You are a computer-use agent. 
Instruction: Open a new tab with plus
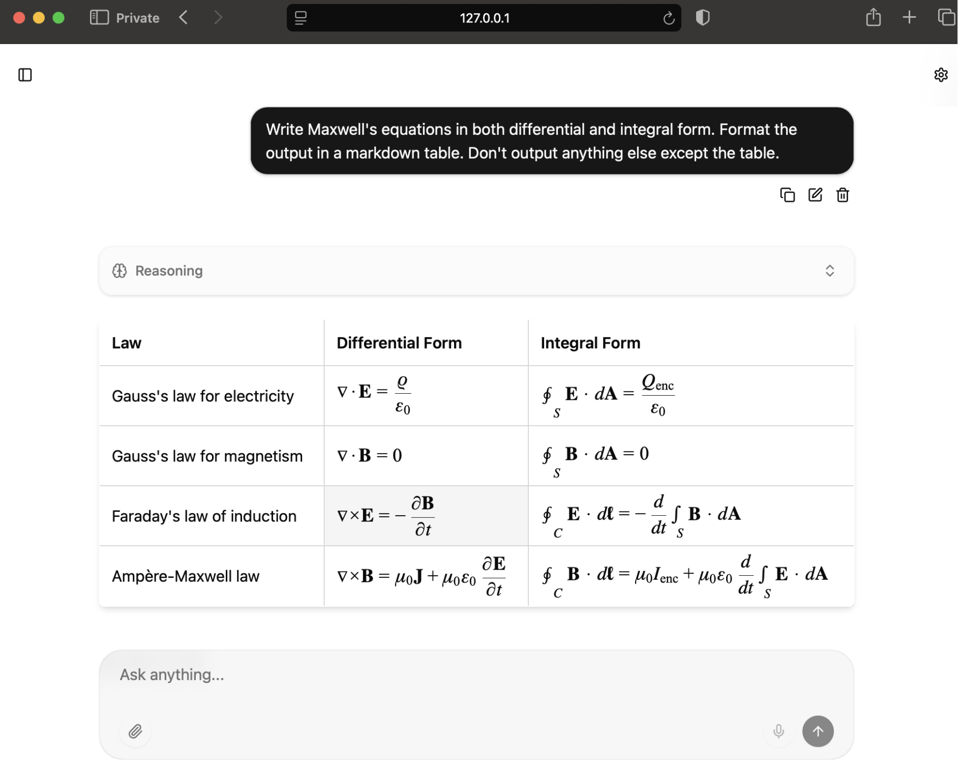pyautogui.click(x=909, y=18)
